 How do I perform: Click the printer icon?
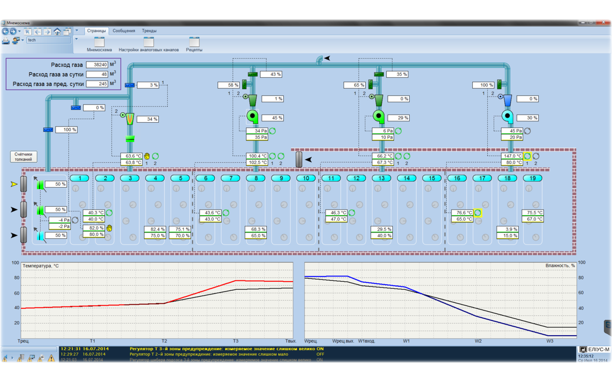pos(6,41)
